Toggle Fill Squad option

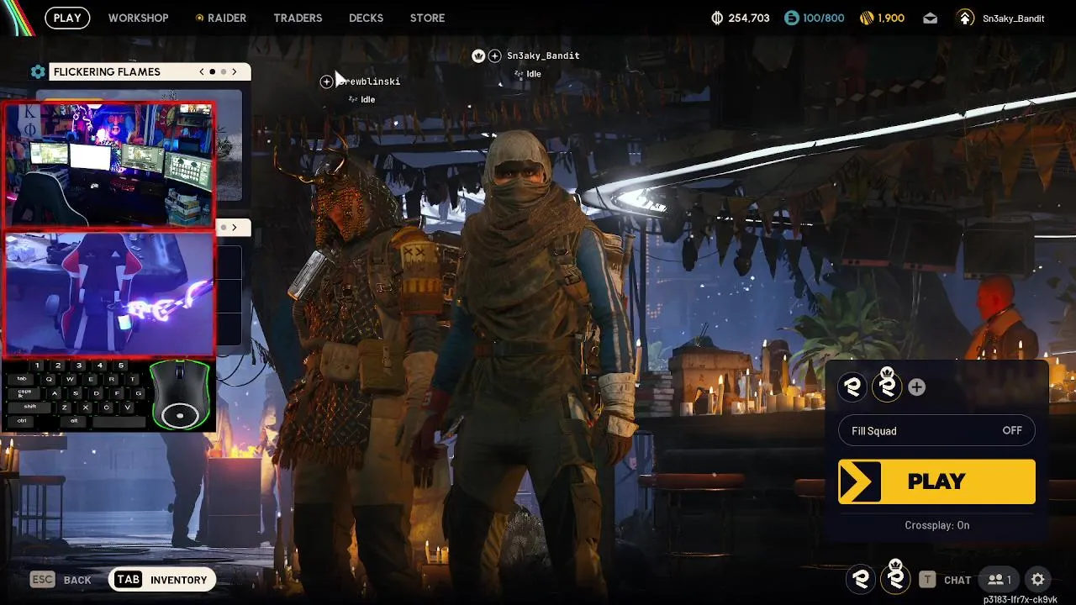coord(936,431)
